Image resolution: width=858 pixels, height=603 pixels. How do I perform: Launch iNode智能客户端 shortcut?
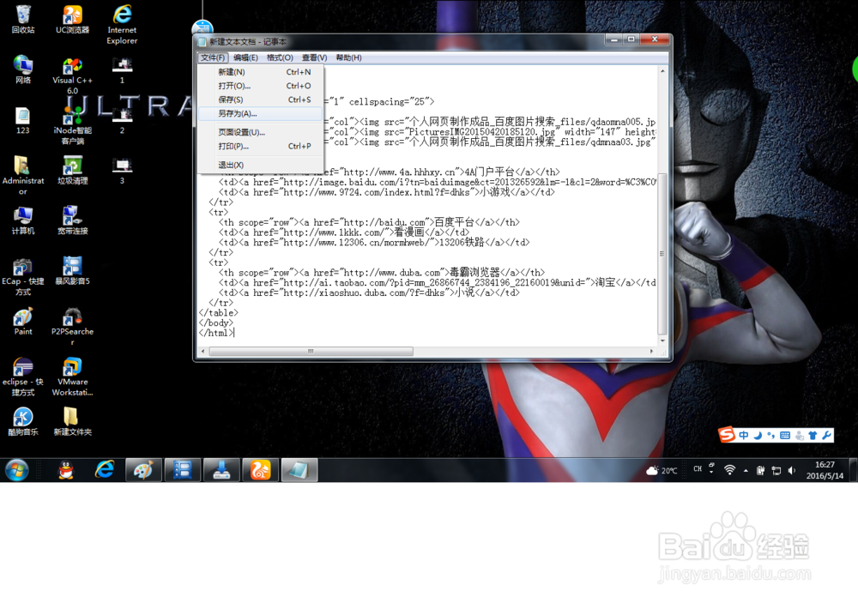click(72, 126)
